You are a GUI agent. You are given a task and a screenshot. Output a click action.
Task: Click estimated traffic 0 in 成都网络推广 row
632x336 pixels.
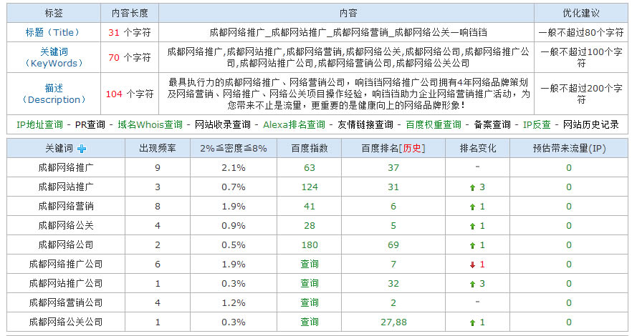569,167
